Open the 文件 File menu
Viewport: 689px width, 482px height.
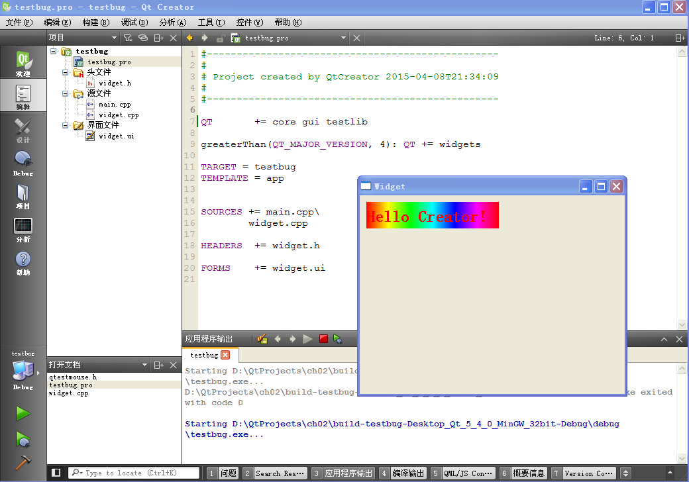[19, 23]
